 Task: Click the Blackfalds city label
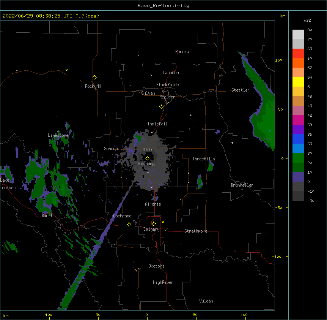(x=167, y=85)
